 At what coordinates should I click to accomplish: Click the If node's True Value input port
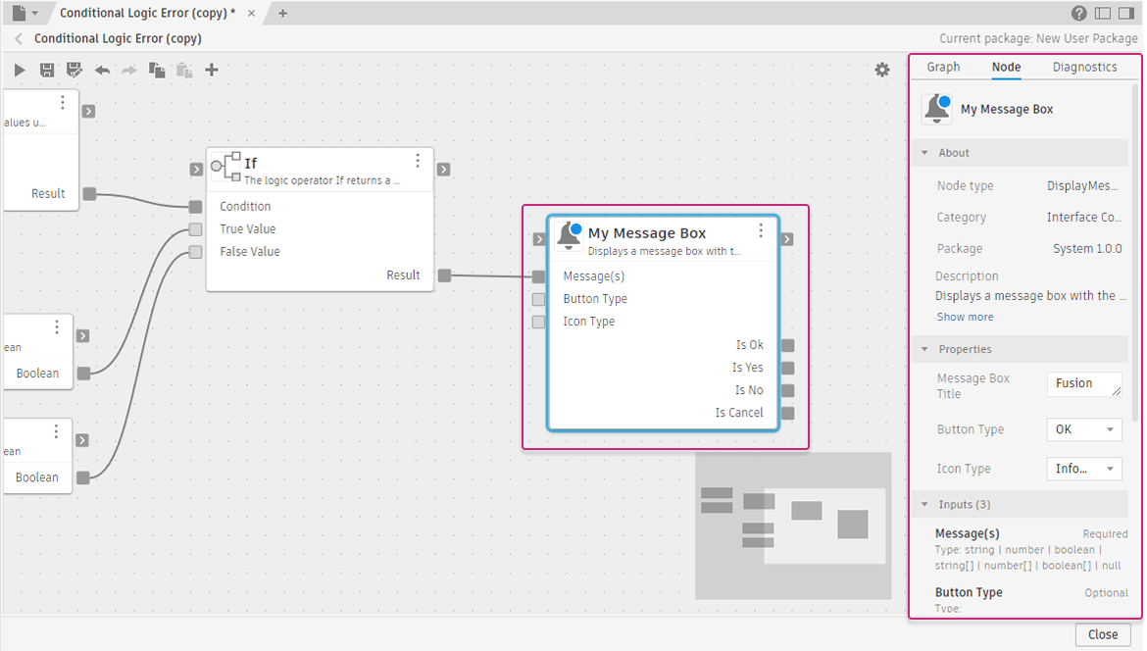coord(195,229)
